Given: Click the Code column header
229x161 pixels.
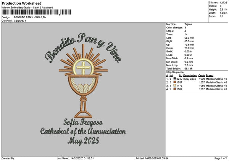Looking at the screenshot, I should [202, 76].
